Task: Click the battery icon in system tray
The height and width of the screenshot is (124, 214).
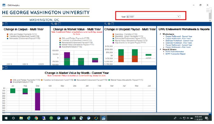Action: [192, 118]
